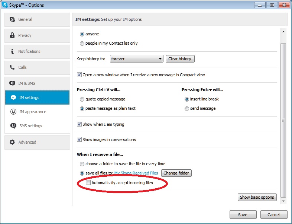
Task: Select the 'anyone' radio option
Action: tap(82, 34)
